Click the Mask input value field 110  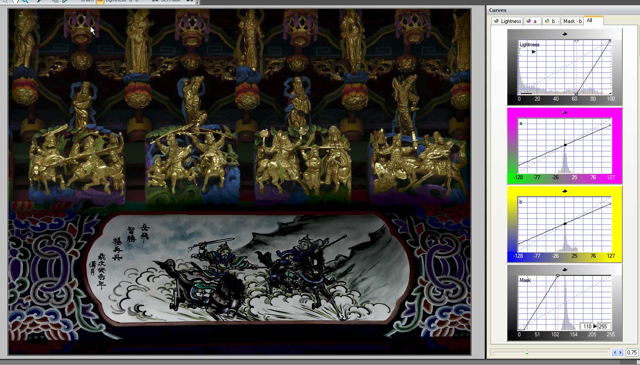(586, 327)
